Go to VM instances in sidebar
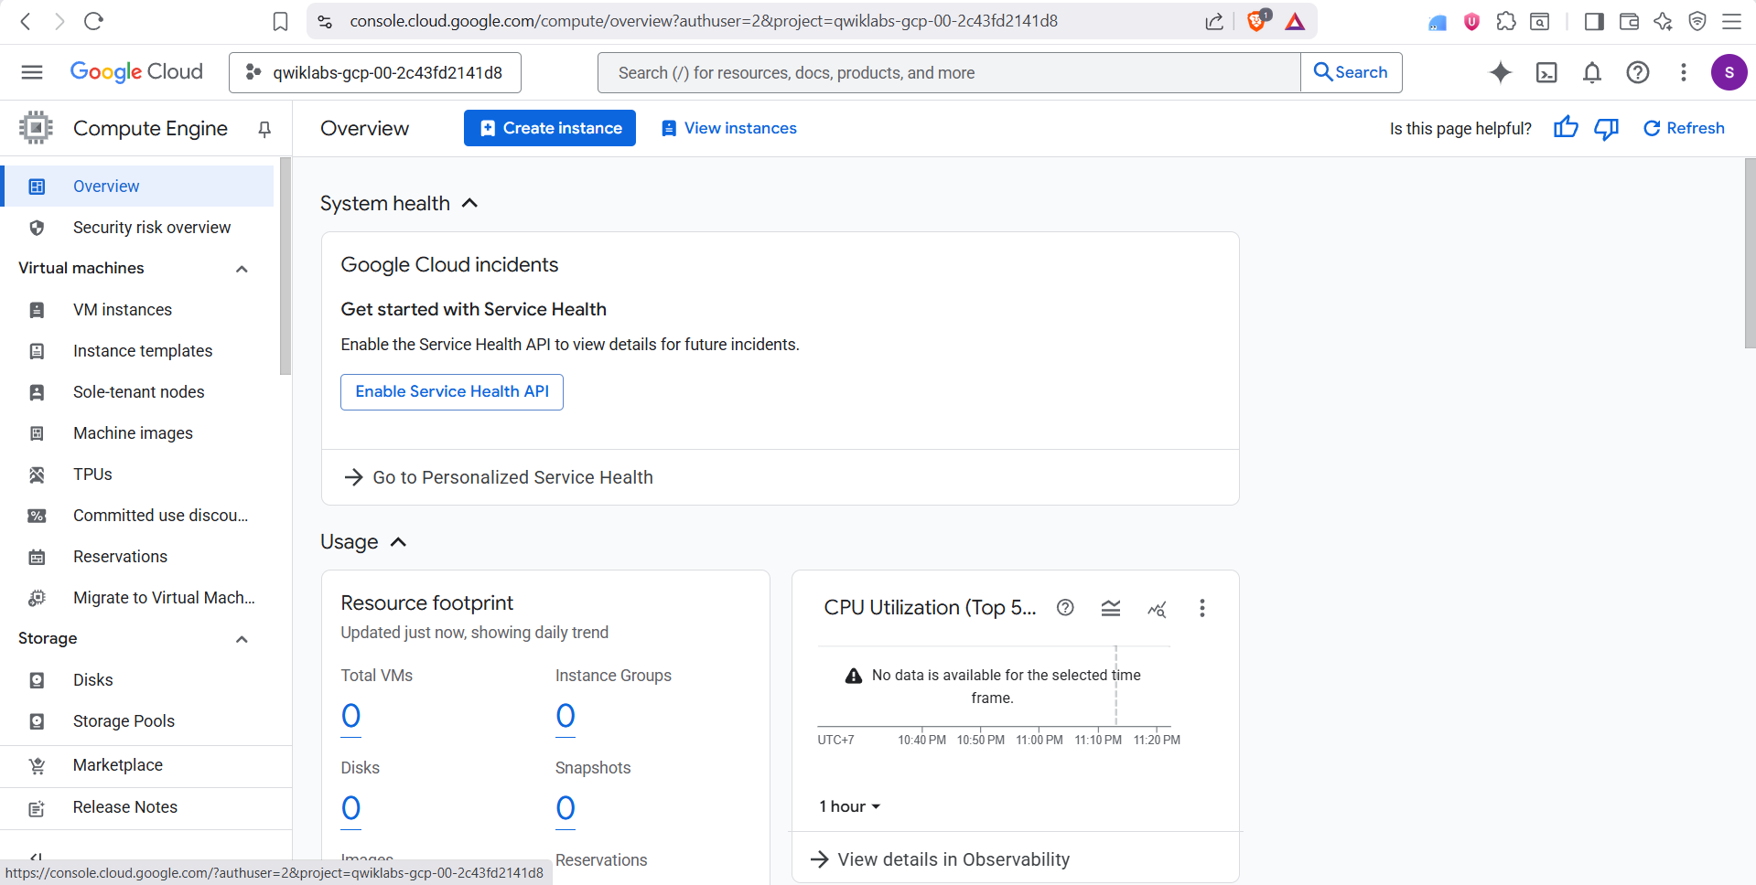Screen dimensions: 1756x885 coord(123,310)
